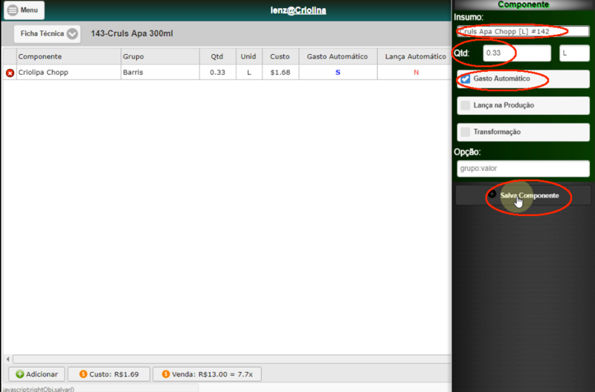
Task: Click the lenz@Criolina header link
Action: click(x=298, y=10)
